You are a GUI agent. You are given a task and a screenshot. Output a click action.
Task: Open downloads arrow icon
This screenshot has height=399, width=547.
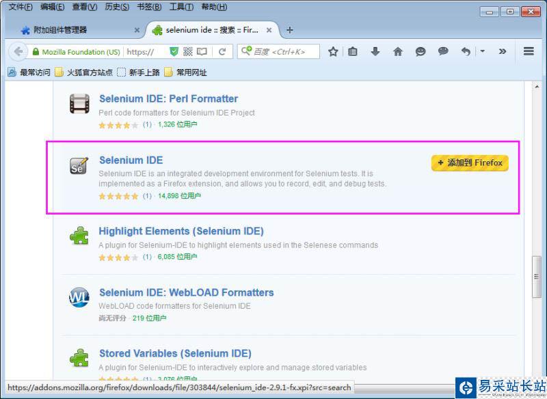[375, 51]
